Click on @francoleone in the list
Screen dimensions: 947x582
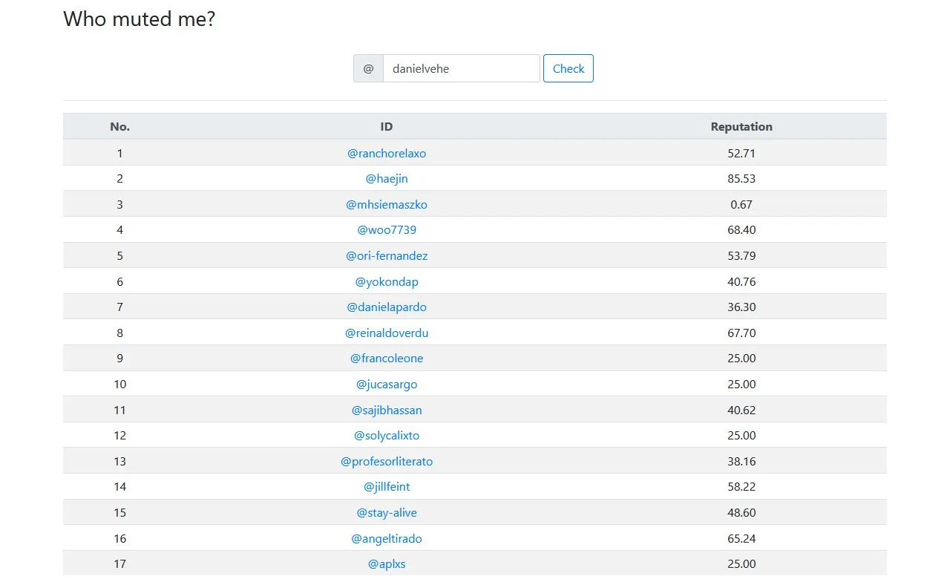coord(387,359)
